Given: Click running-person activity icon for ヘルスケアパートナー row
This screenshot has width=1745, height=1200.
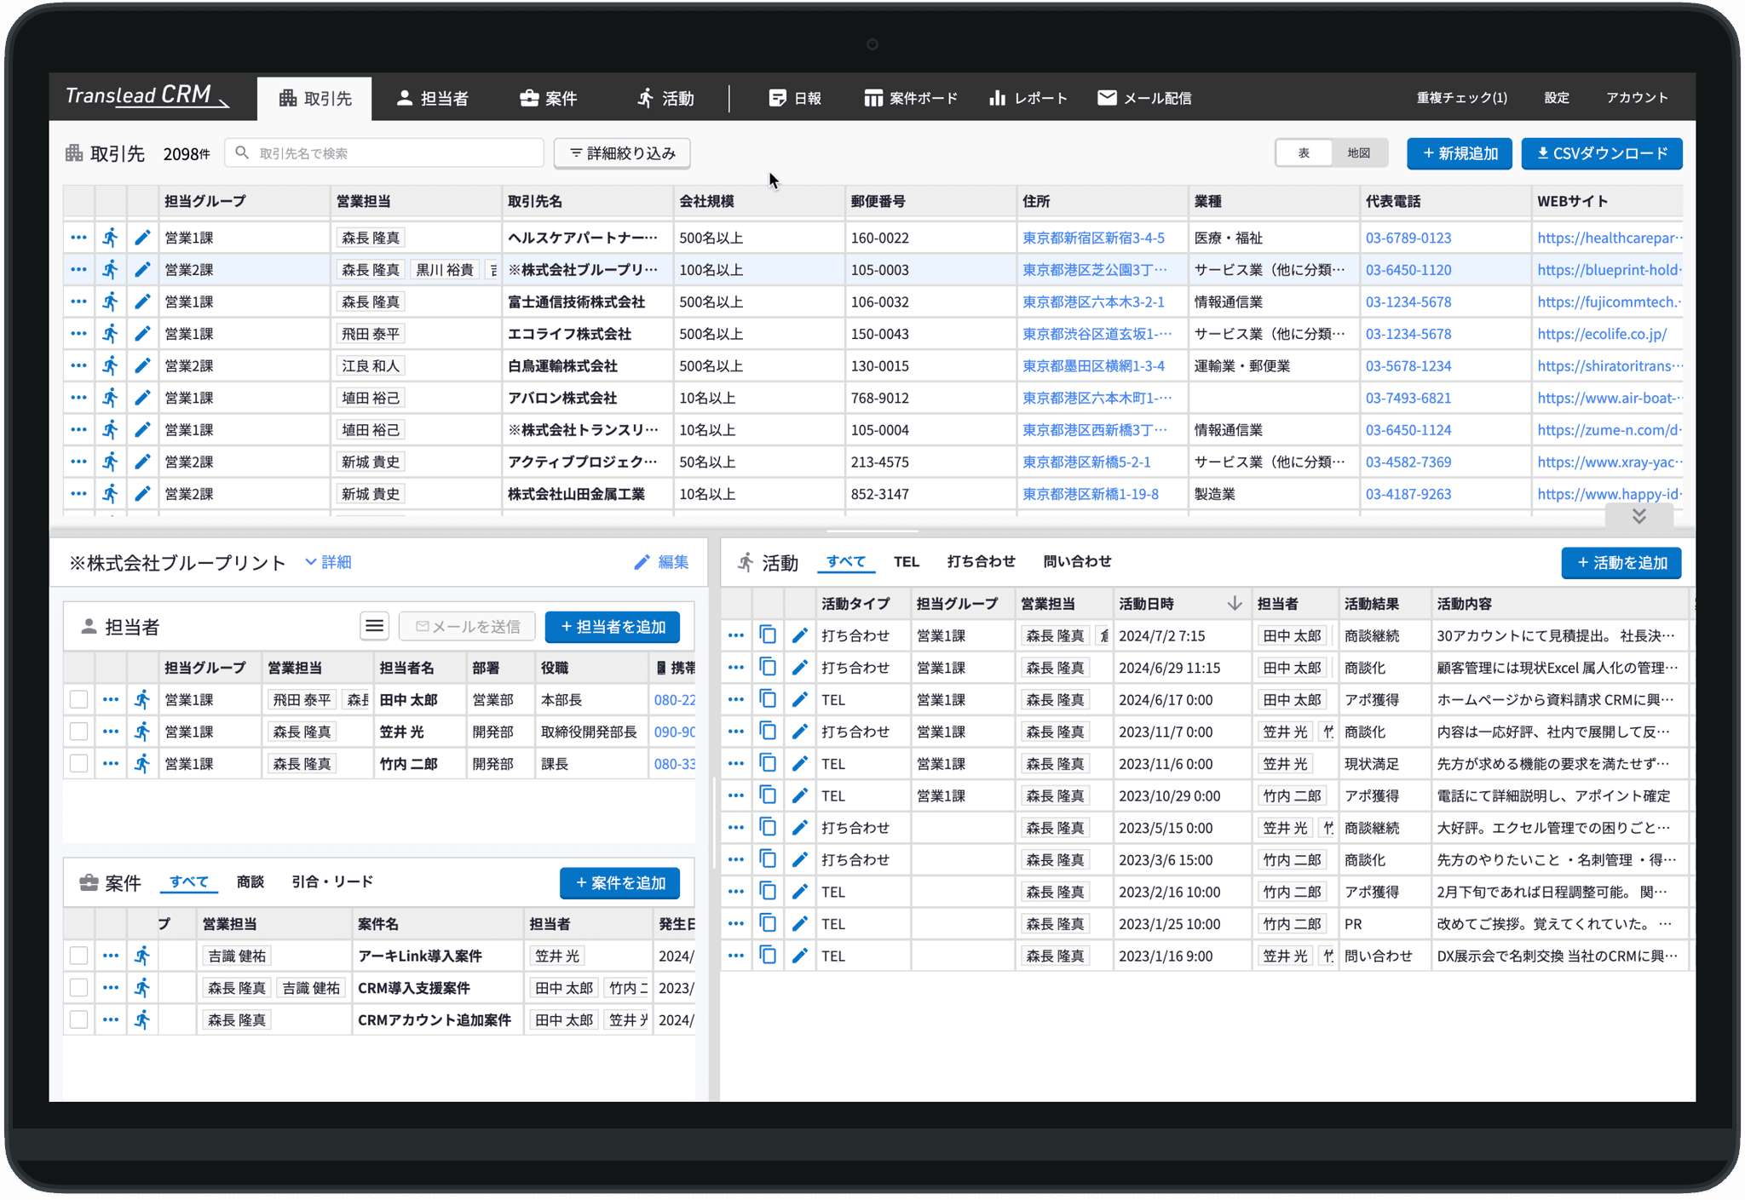Looking at the screenshot, I should [x=111, y=238].
